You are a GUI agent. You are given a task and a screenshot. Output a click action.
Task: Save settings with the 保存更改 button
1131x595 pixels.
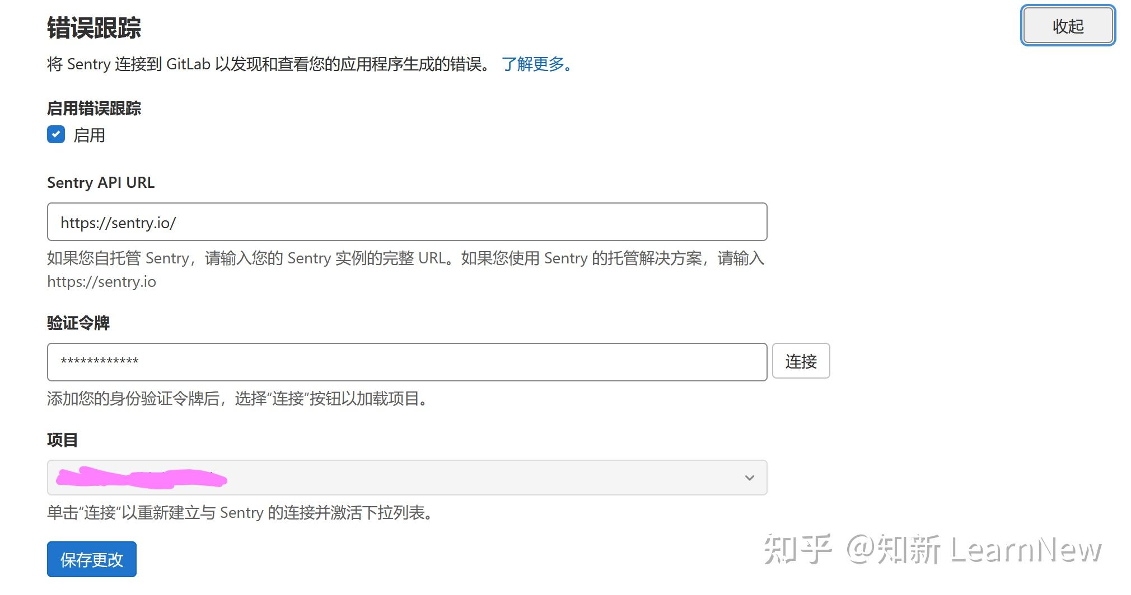pyautogui.click(x=91, y=559)
